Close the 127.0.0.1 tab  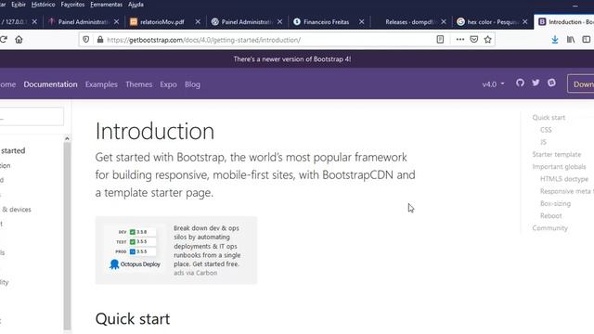34,22
